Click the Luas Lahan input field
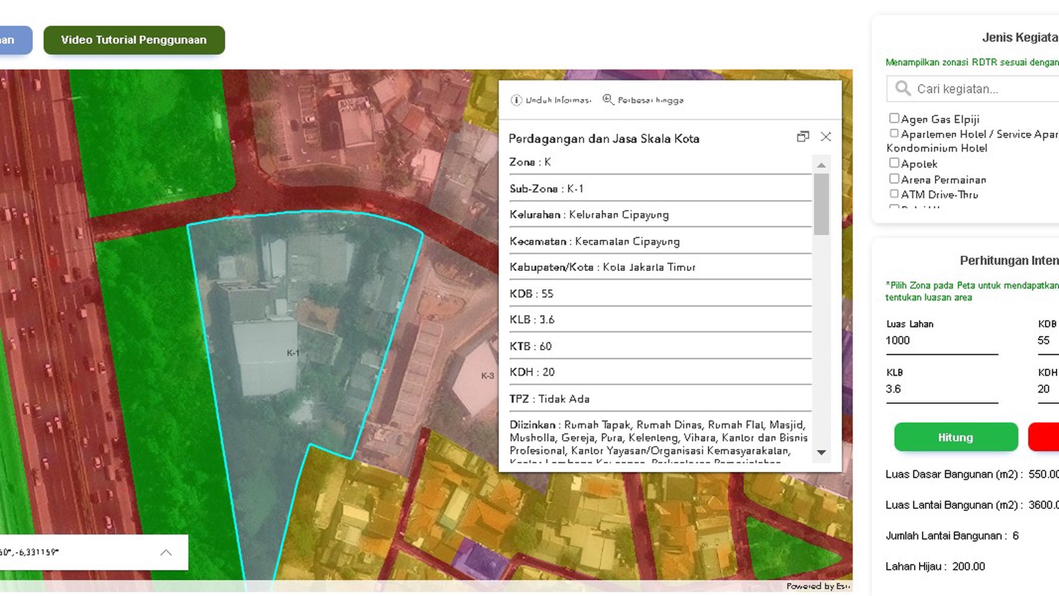1059x596 pixels. tap(942, 341)
